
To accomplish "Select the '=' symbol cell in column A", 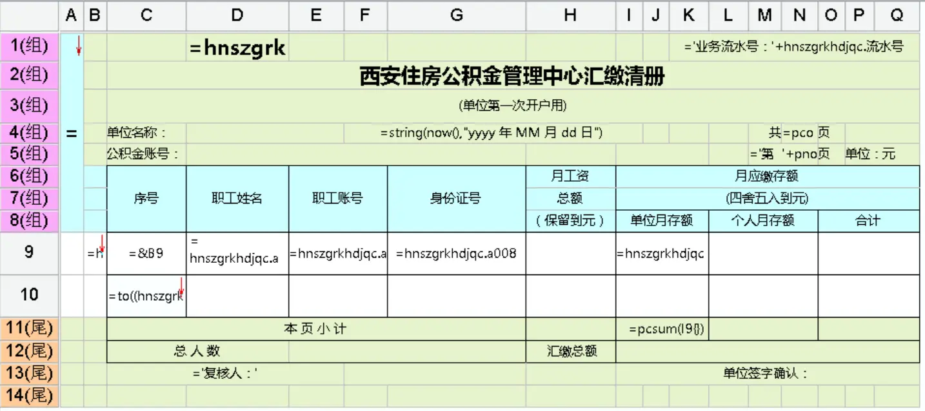I will pos(71,133).
